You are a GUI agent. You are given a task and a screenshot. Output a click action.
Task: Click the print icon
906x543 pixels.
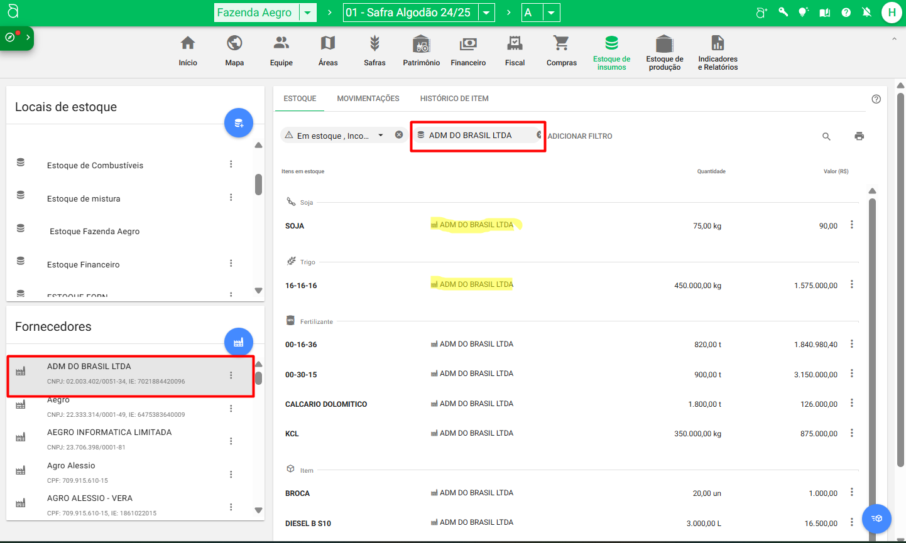tap(859, 136)
